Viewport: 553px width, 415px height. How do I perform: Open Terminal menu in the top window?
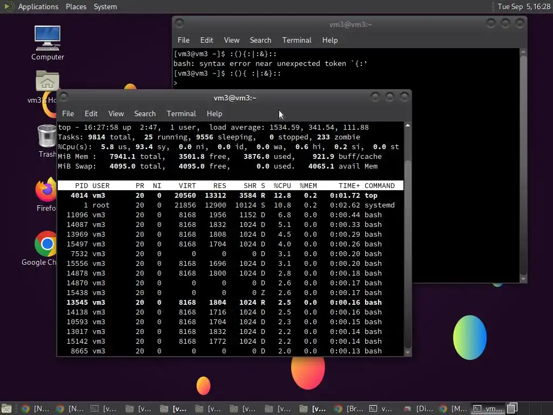click(x=181, y=113)
